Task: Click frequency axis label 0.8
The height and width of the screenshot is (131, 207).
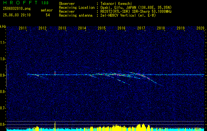Action: click(x=3, y=92)
